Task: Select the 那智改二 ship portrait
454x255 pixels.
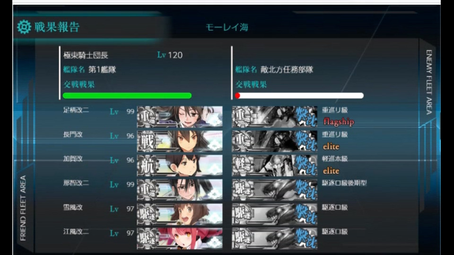Action: [x=180, y=190]
